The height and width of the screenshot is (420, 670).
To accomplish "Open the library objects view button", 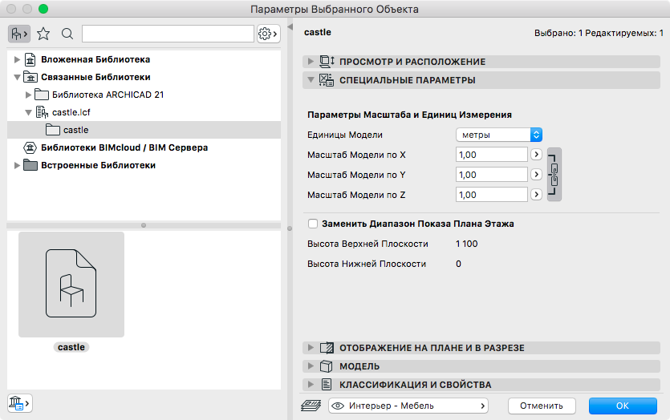I will pyautogui.click(x=18, y=34).
